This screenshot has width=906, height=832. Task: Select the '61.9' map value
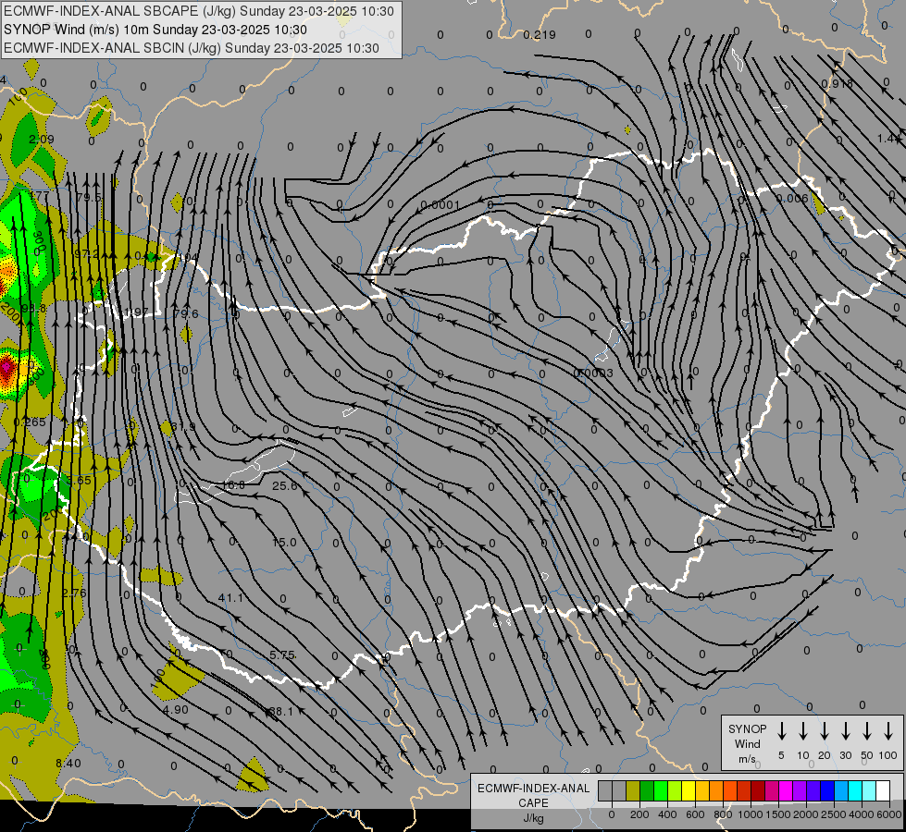tap(183, 426)
